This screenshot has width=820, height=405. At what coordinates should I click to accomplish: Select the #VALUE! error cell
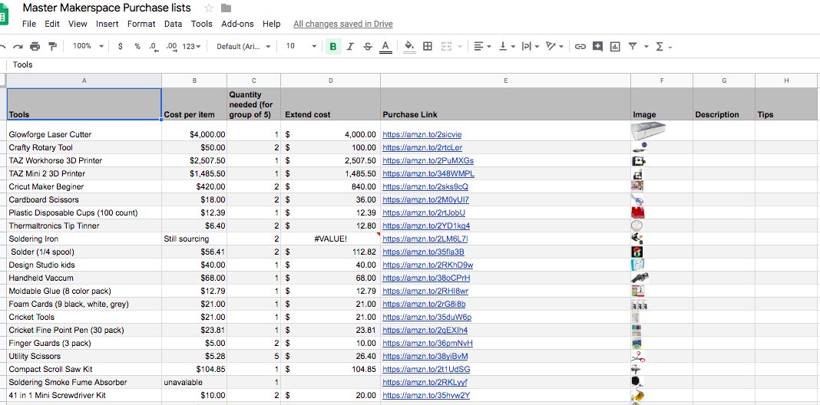pos(330,239)
